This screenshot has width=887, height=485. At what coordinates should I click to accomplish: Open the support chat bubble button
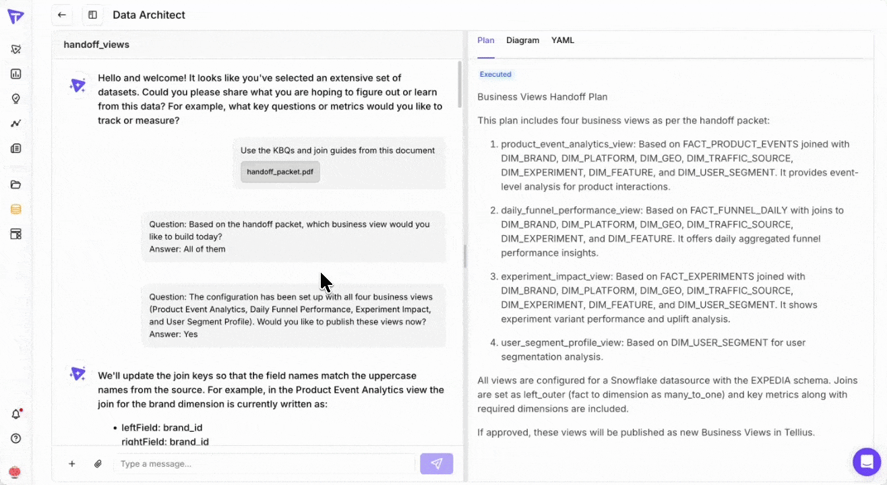[x=867, y=462]
